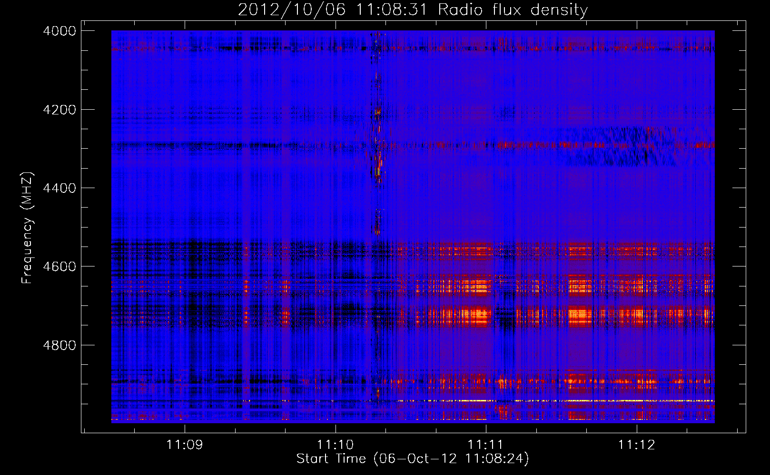Click the plot title '2012/10/06 11:08:31 Radio flux density'

(x=413, y=10)
